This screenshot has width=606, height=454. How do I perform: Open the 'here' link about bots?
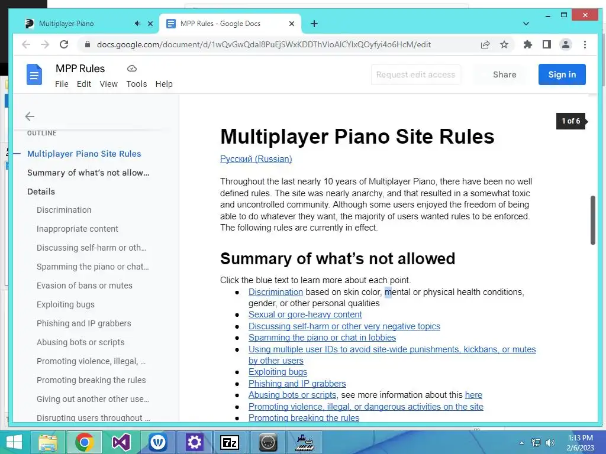[x=473, y=395]
